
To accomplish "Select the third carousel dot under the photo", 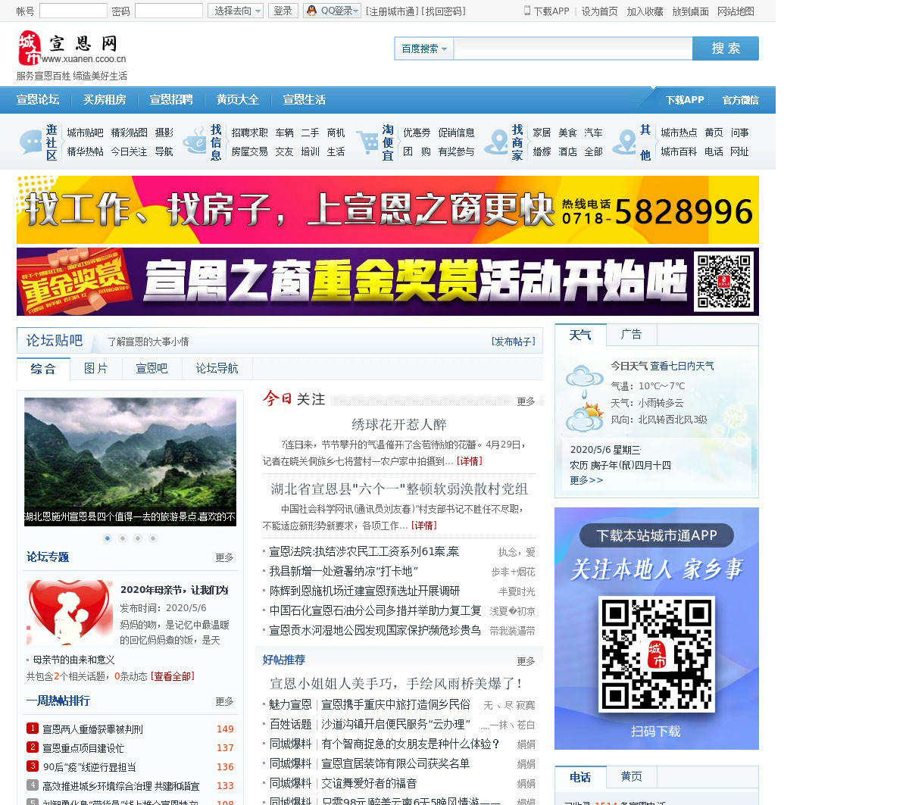I will (x=138, y=538).
